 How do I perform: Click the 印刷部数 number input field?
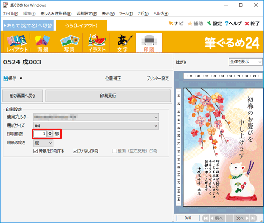[40, 134]
